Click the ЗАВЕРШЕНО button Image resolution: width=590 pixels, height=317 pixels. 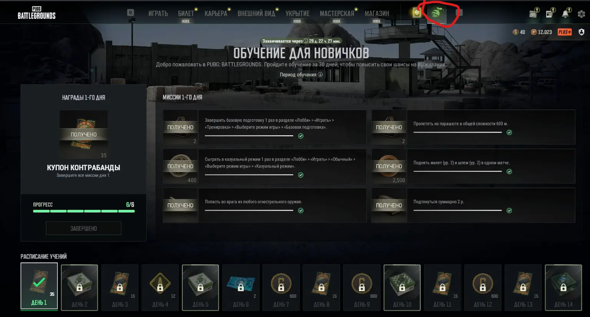click(x=83, y=228)
